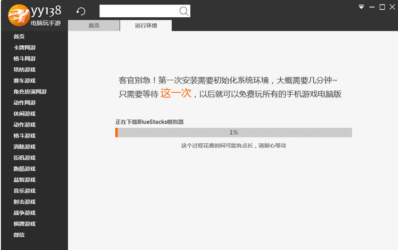
Task: Open 角色扮演网游 category
Action: coord(30,92)
